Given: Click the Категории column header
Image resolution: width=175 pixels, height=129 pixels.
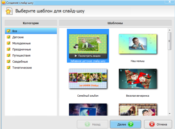Looking at the screenshot, I should tap(31, 23).
